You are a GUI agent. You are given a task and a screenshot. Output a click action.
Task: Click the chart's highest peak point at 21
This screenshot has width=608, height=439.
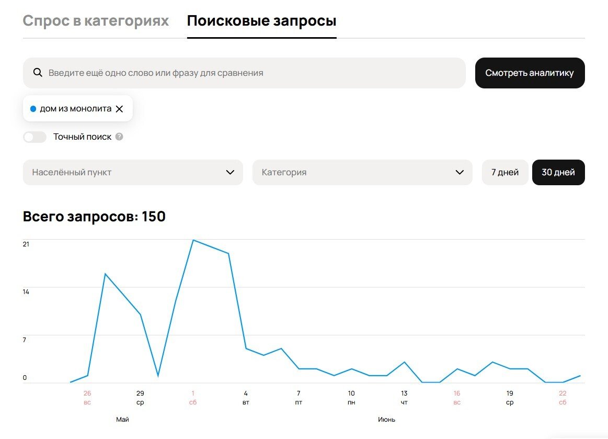(x=193, y=240)
